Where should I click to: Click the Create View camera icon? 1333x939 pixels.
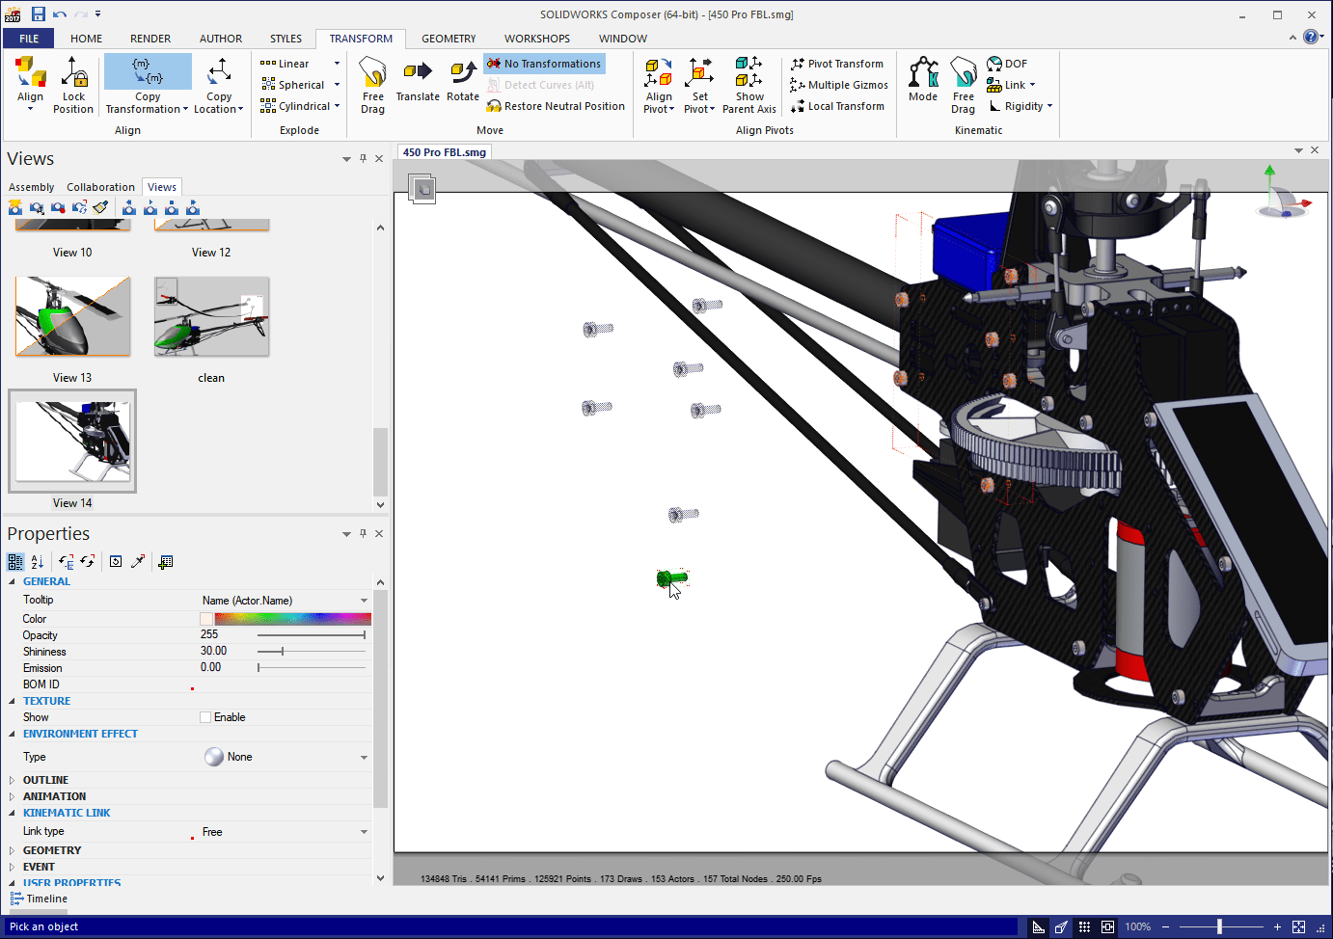click(x=15, y=207)
